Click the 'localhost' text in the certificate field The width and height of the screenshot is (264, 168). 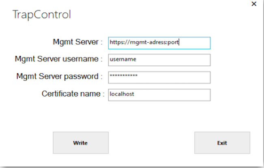(x=122, y=94)
